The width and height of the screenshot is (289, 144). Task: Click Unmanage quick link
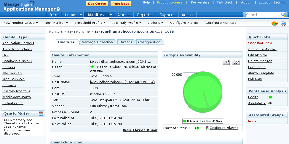click(x=257, y=67)
